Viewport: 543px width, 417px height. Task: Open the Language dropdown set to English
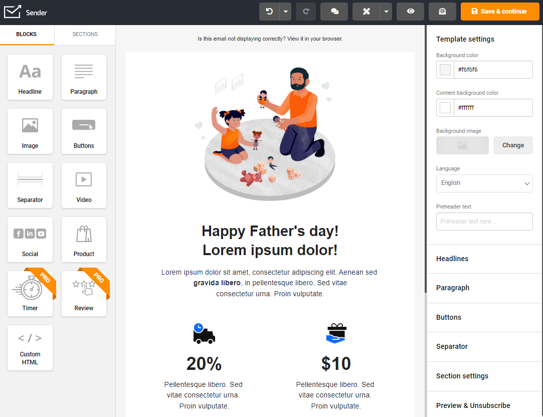(x=484, y=183)
